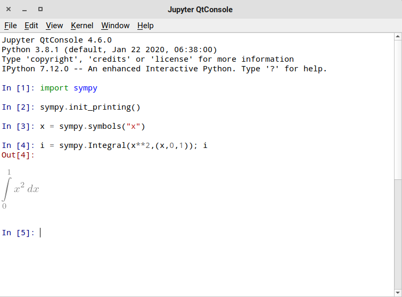The height and width of the screenshot is (297, 402).
Task: Close the Jupyter QtConsole window
Action: click(x=9, y=10)
